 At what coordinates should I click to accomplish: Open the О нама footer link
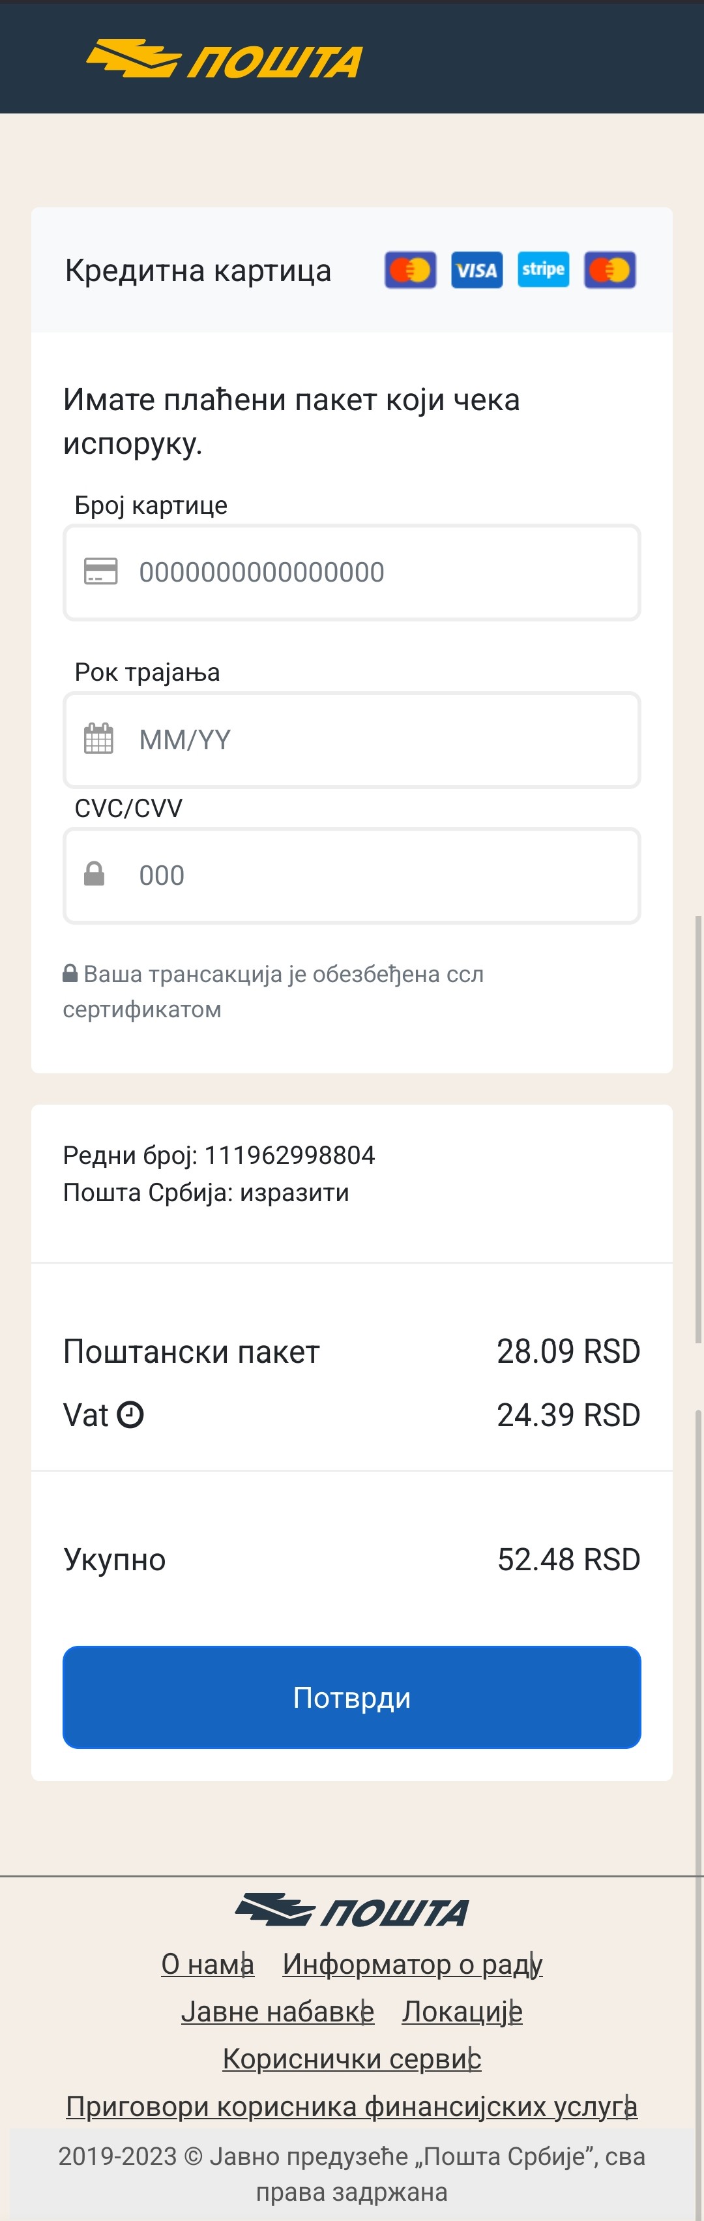coord(208,1964)
